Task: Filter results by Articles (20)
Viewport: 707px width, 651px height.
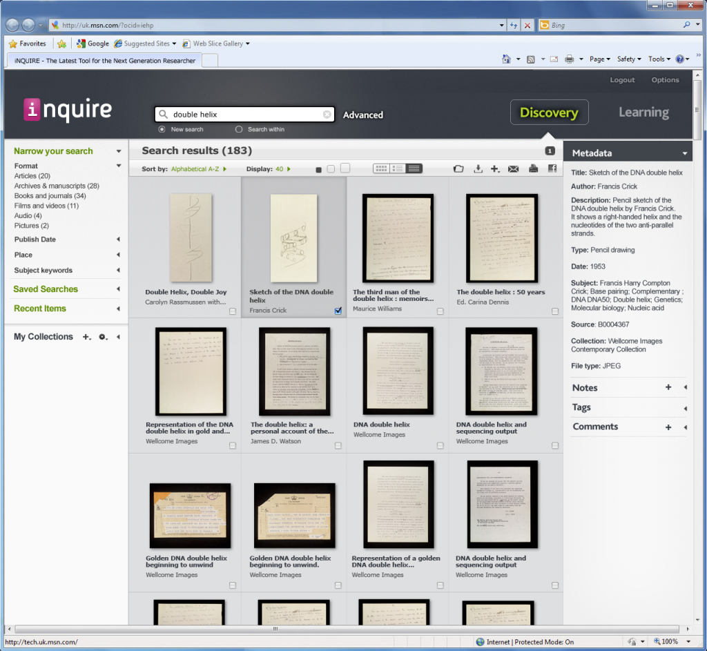Action: click(32, 176)
